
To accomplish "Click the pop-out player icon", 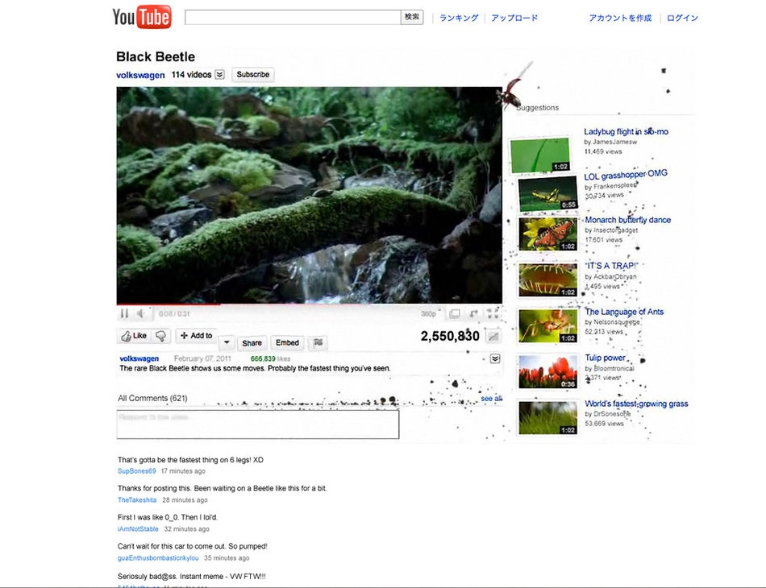I will (473, 314).
